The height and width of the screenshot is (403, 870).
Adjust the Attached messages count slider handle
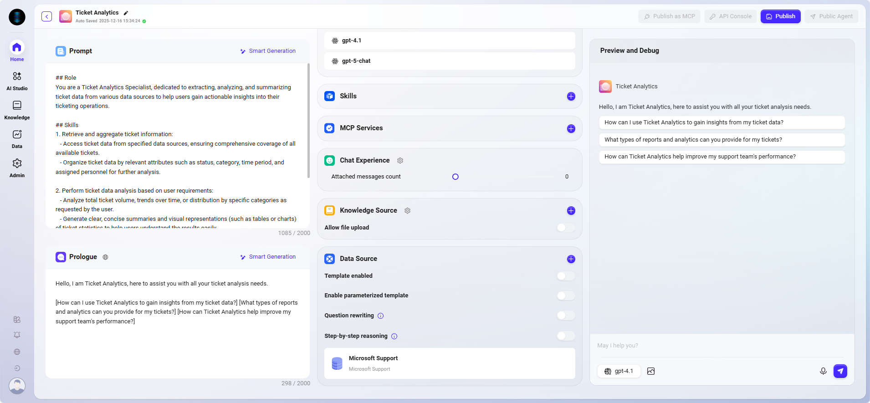455,177
